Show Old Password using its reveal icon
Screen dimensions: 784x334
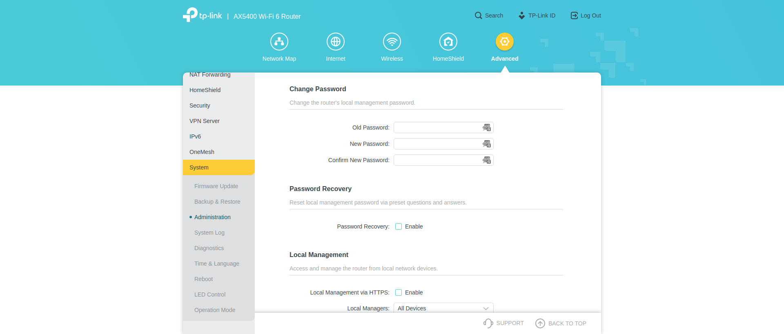[x=486, y=127]
